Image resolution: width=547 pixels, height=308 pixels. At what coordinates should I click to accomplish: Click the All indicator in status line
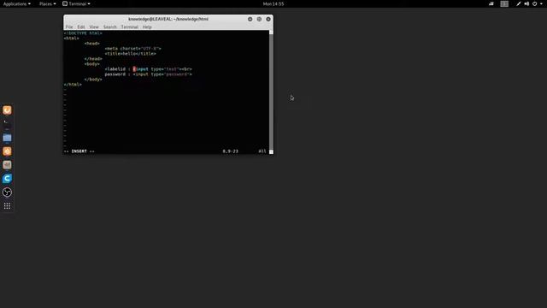click(262, 151)
